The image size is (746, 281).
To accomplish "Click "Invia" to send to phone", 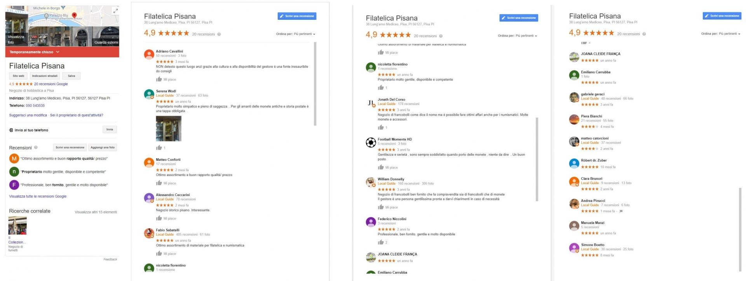I will tap(110, 129).
